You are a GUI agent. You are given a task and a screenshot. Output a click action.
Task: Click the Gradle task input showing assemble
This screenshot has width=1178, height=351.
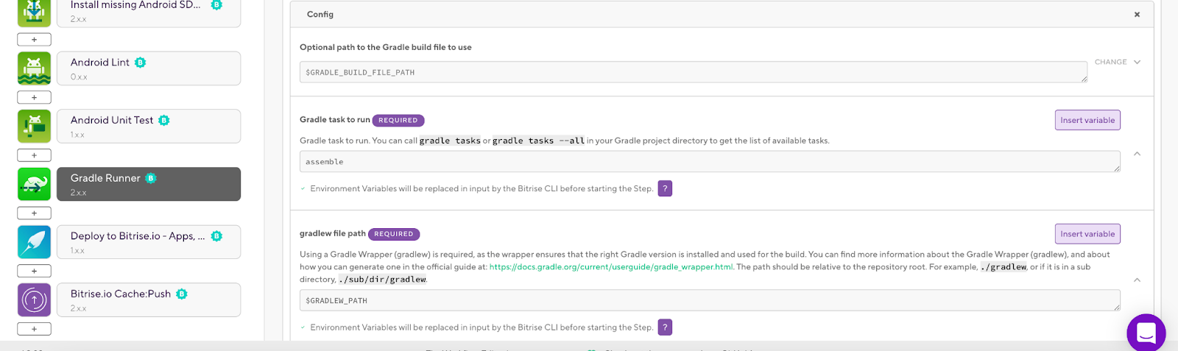tap(709, 162)
